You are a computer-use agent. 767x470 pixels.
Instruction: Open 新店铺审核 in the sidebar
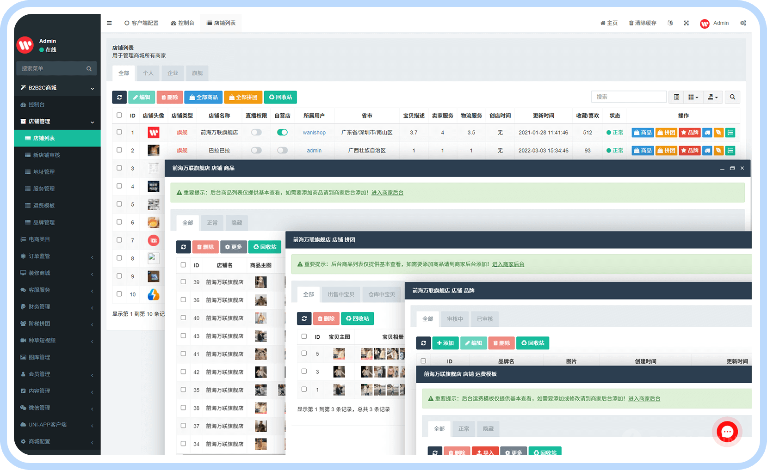pos(46,155)
